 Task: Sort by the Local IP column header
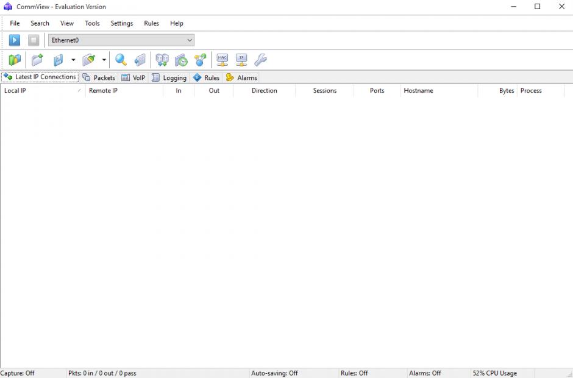click(x=43, y=91)
